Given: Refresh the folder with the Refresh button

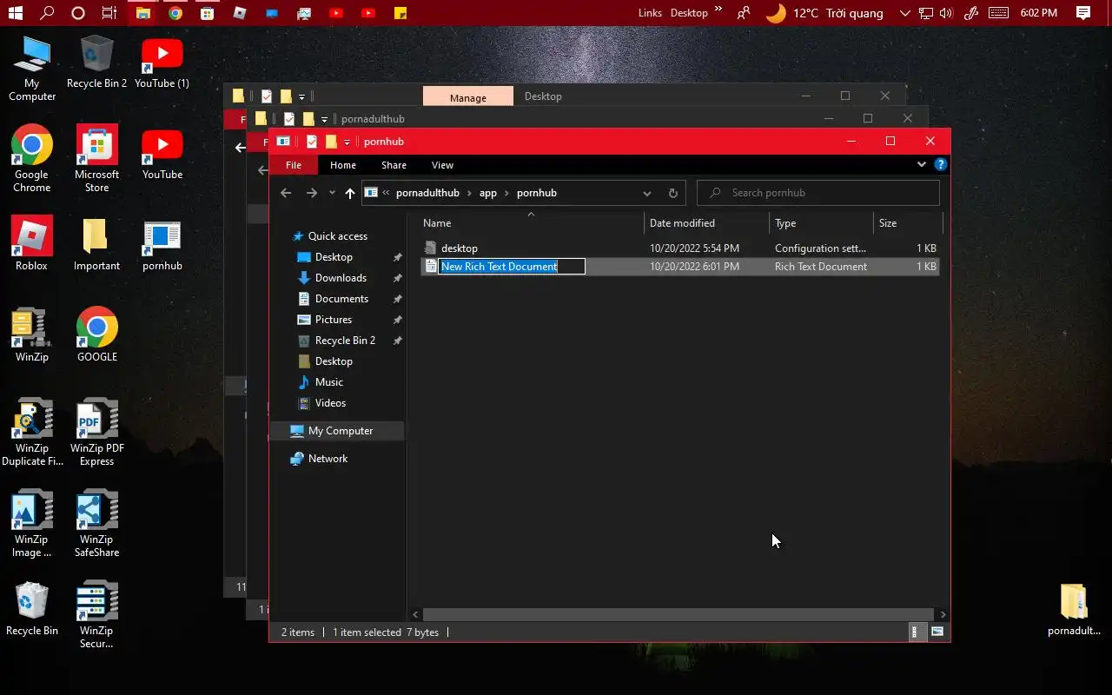Looking at the screenshot, I should tap(672, 193).
